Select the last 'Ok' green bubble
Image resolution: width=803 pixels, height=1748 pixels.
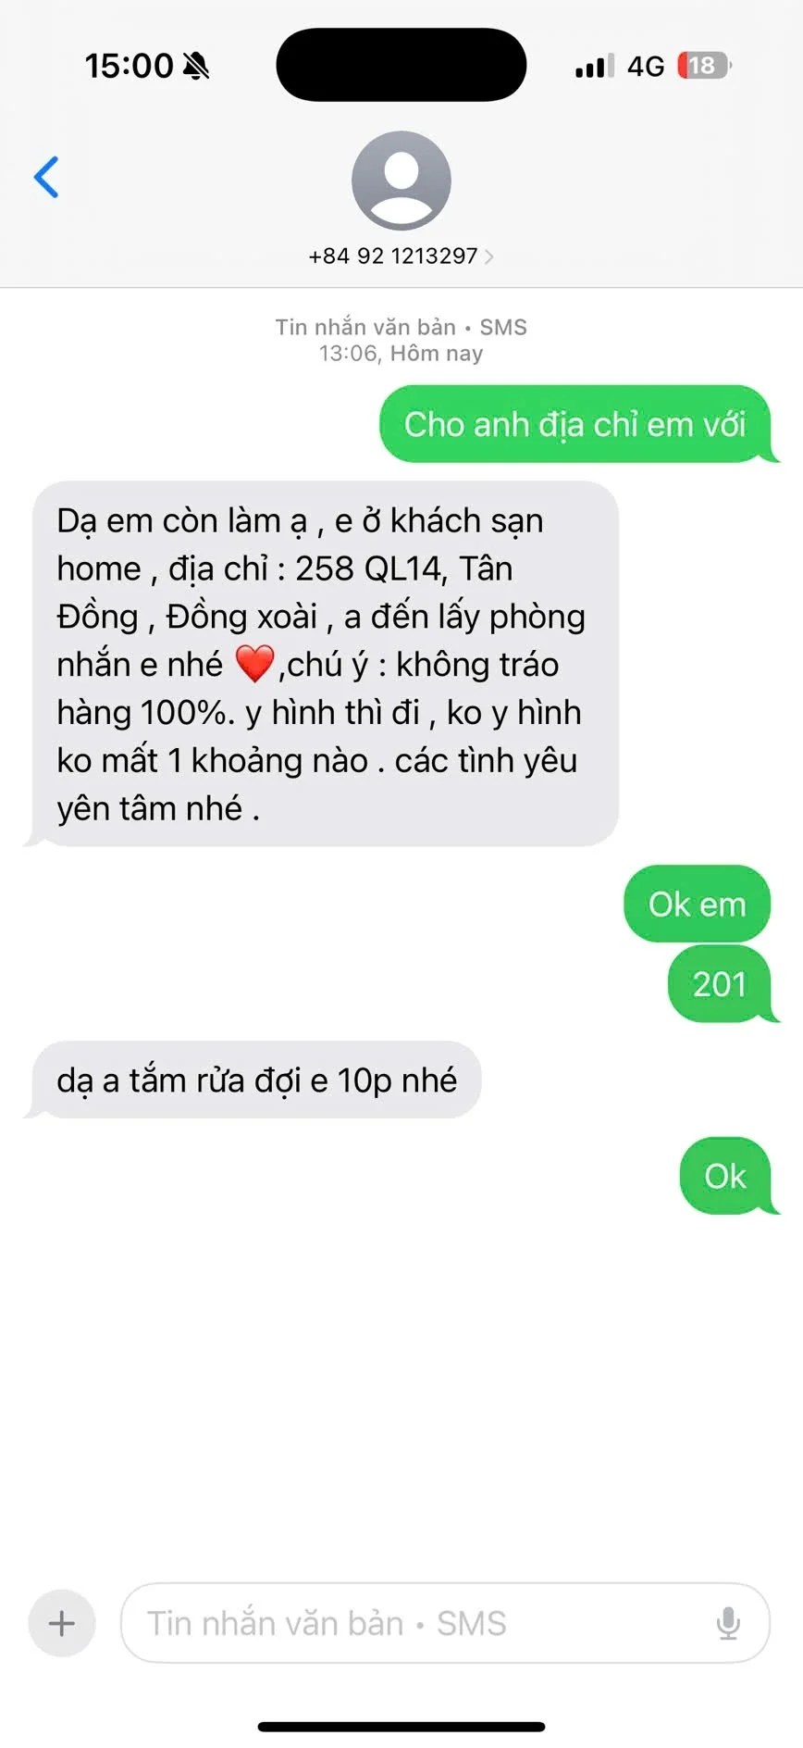[x=725, y=1176]
